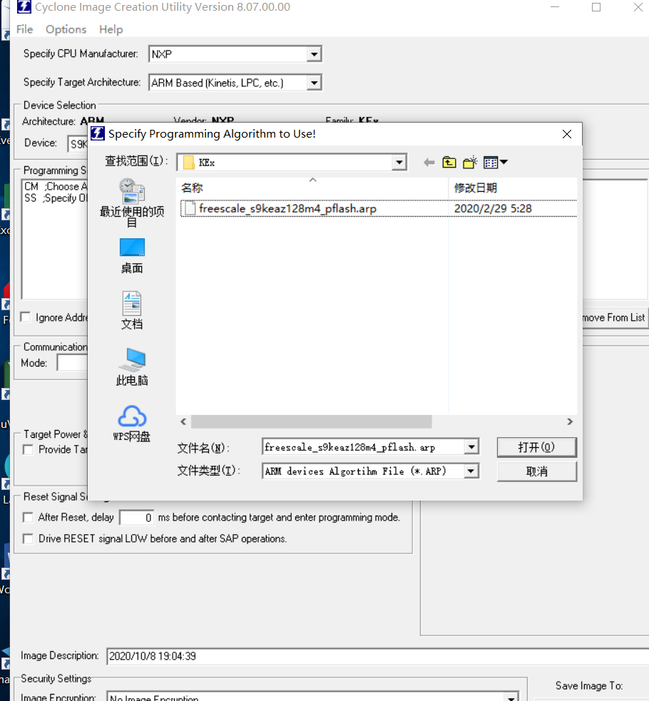Expand CPU Manufacturer NXP dropdown

tap(315, 54)
